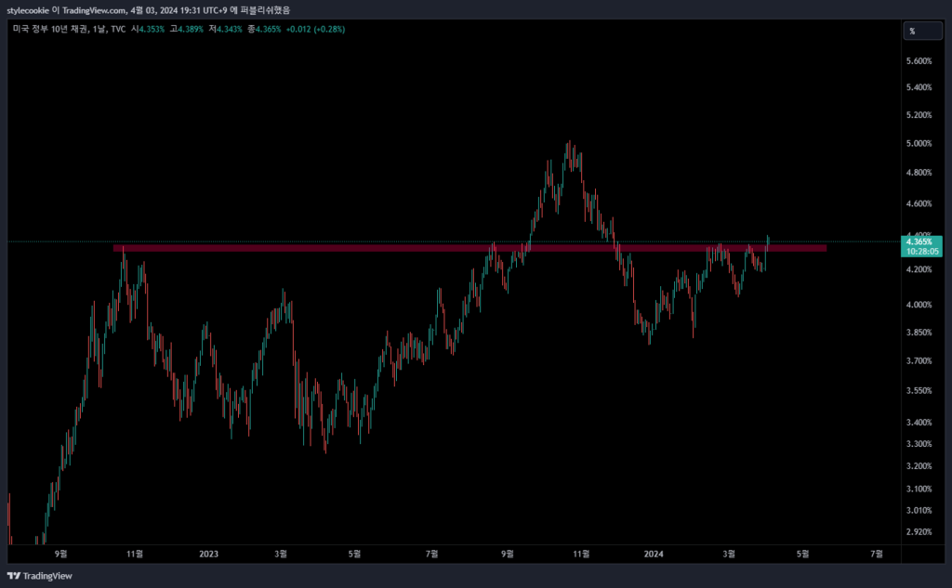
Task: Click the 2024 label on time axis
Action: [654, 554]
